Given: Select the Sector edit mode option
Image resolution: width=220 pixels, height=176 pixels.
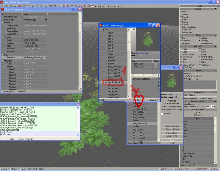Looking at the screenshot, I should pos(200,48).
